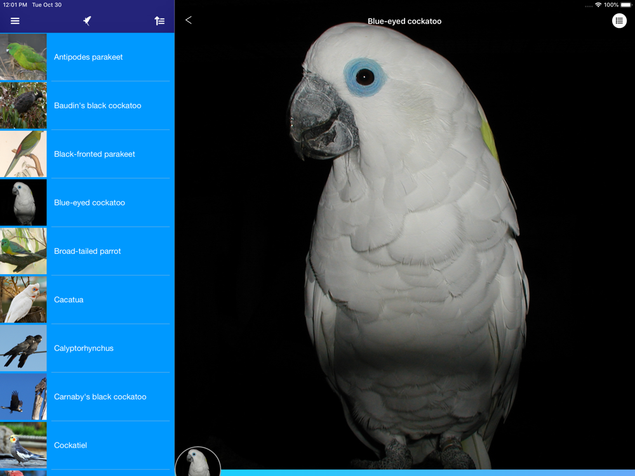Select Antipodes parakeet from the list
The width and height of the screenshot is (635, 476).
88,57
